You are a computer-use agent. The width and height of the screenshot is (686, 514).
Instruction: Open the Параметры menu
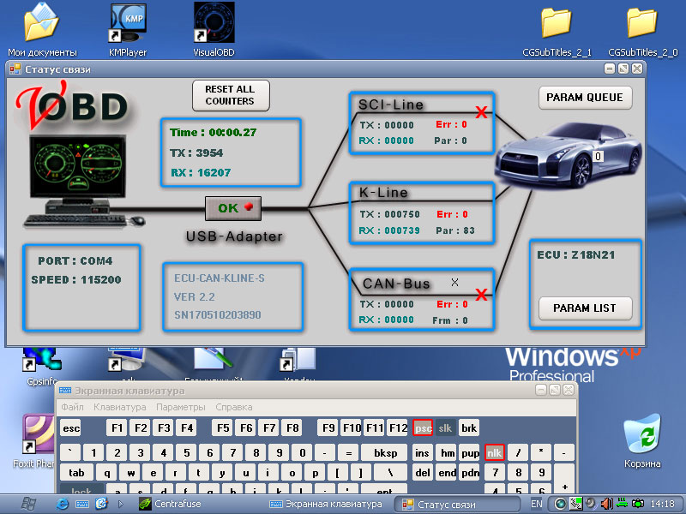[x=180, y=407]
